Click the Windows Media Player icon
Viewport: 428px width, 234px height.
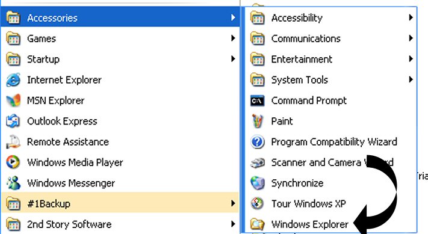click(13, 162)
